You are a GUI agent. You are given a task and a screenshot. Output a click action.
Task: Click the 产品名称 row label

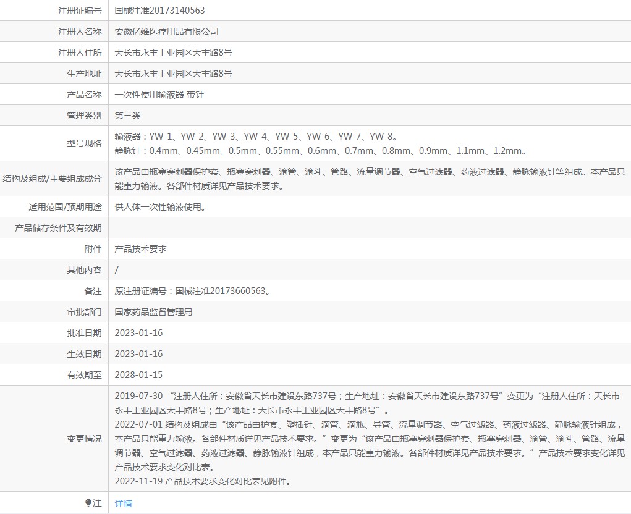click(x=84, y=95)
